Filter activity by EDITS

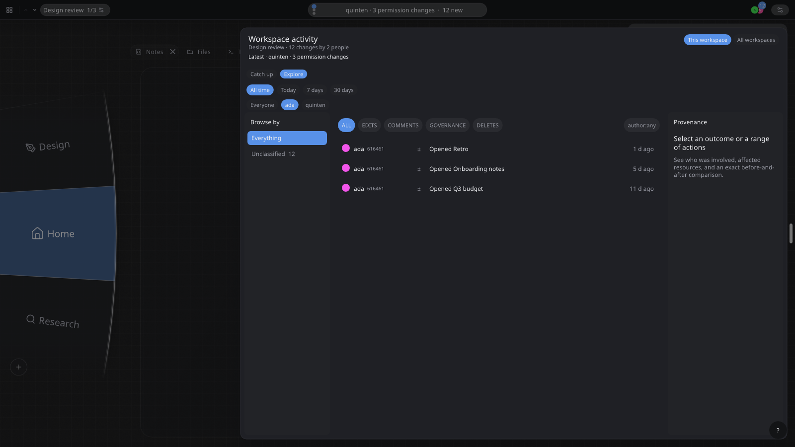pos(369,125)
